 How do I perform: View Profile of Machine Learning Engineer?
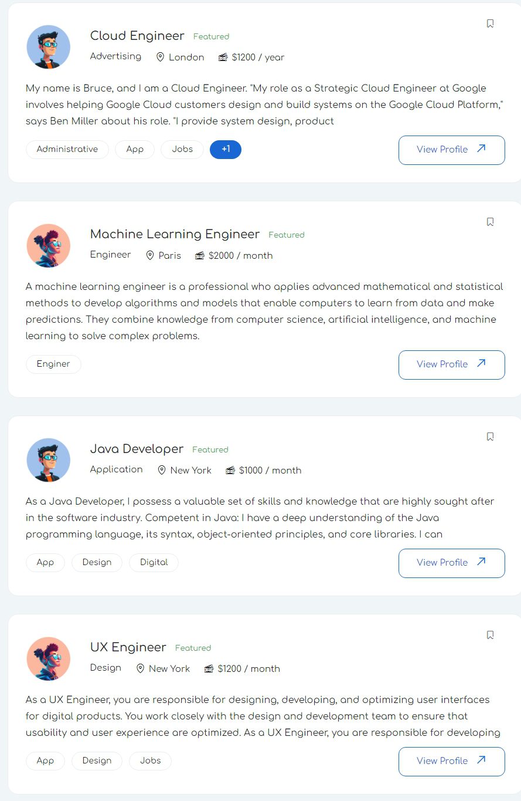point(451,365)
